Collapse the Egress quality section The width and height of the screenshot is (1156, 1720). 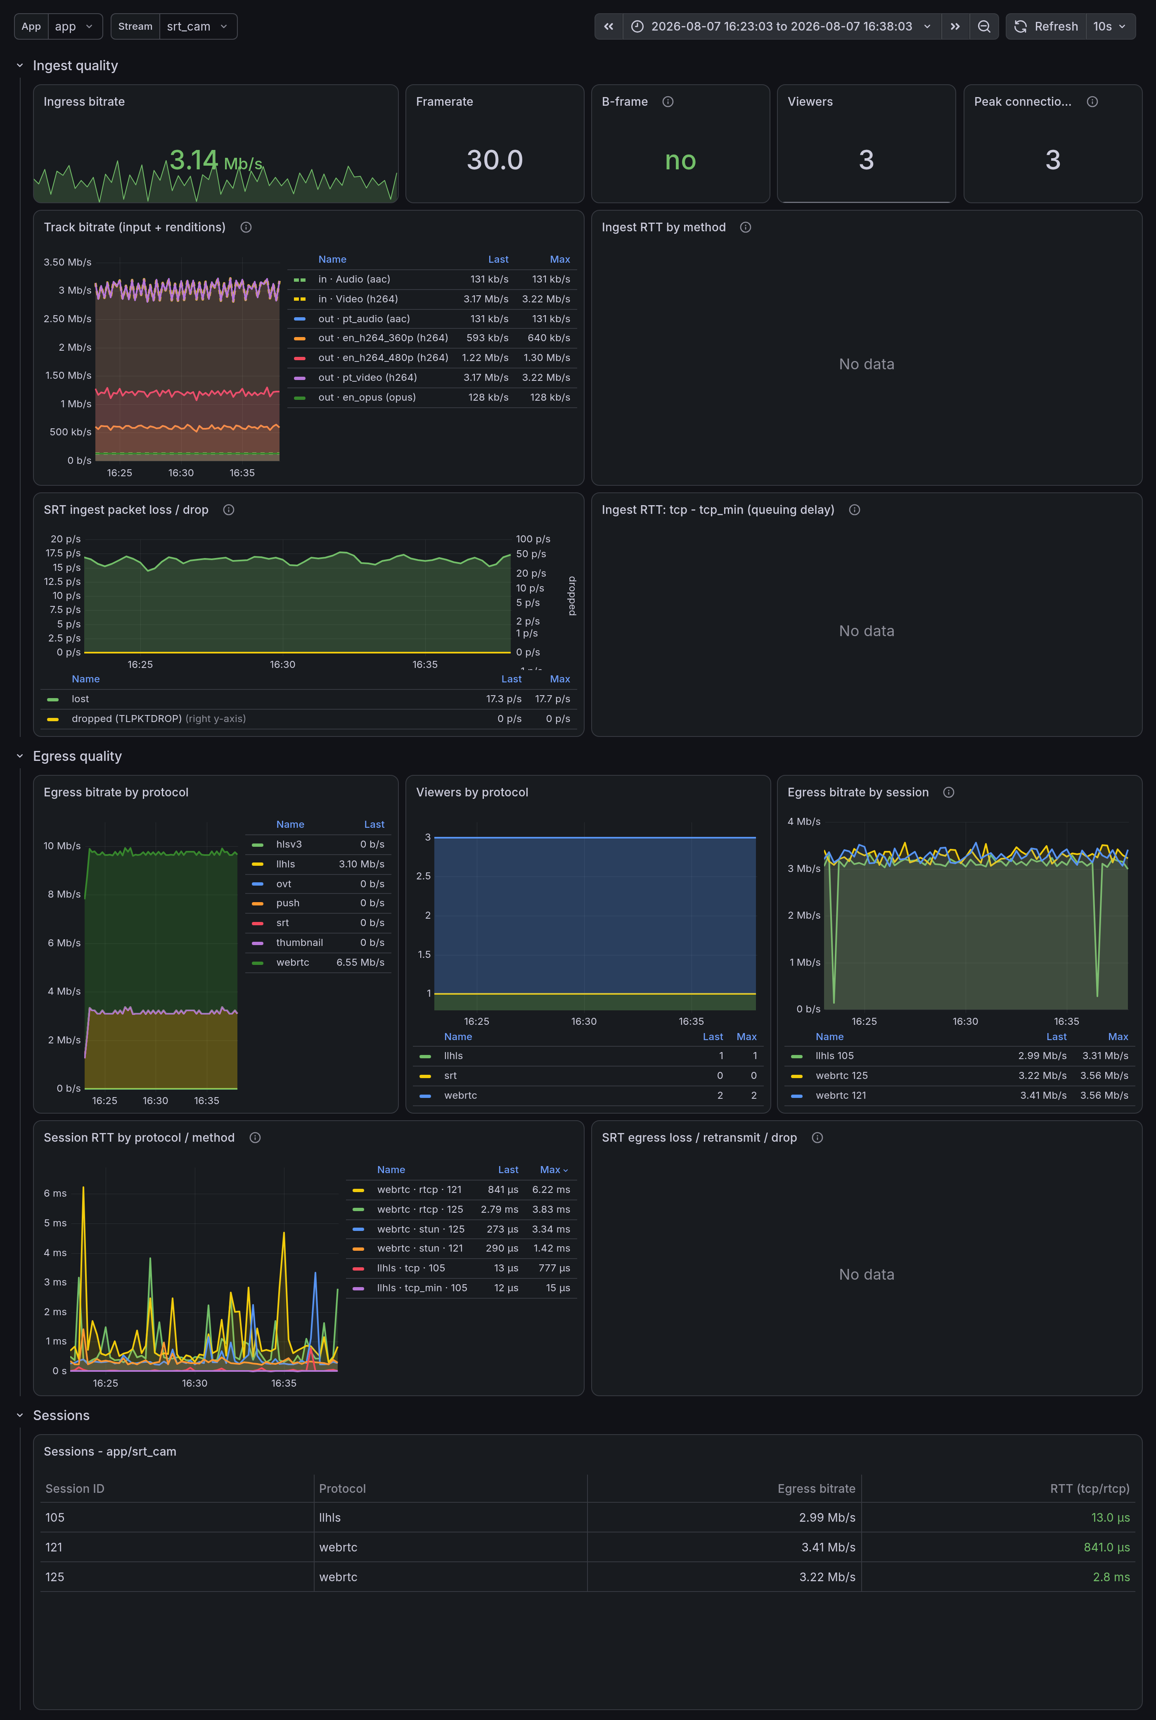[x=20, y=756]
